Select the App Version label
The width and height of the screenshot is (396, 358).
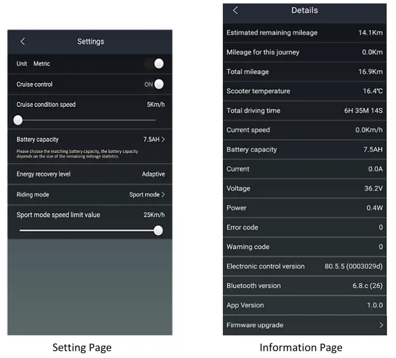pos(245,305)
